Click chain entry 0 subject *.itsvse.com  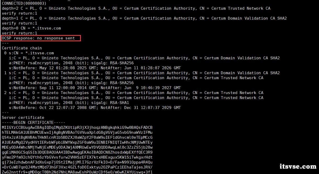tap(29, 53)
